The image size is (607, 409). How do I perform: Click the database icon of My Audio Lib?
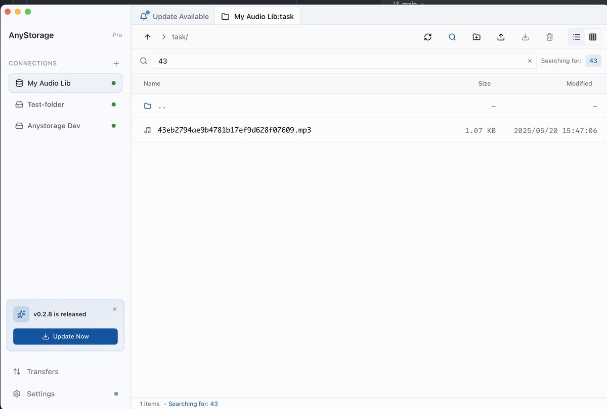pos(19,83)
